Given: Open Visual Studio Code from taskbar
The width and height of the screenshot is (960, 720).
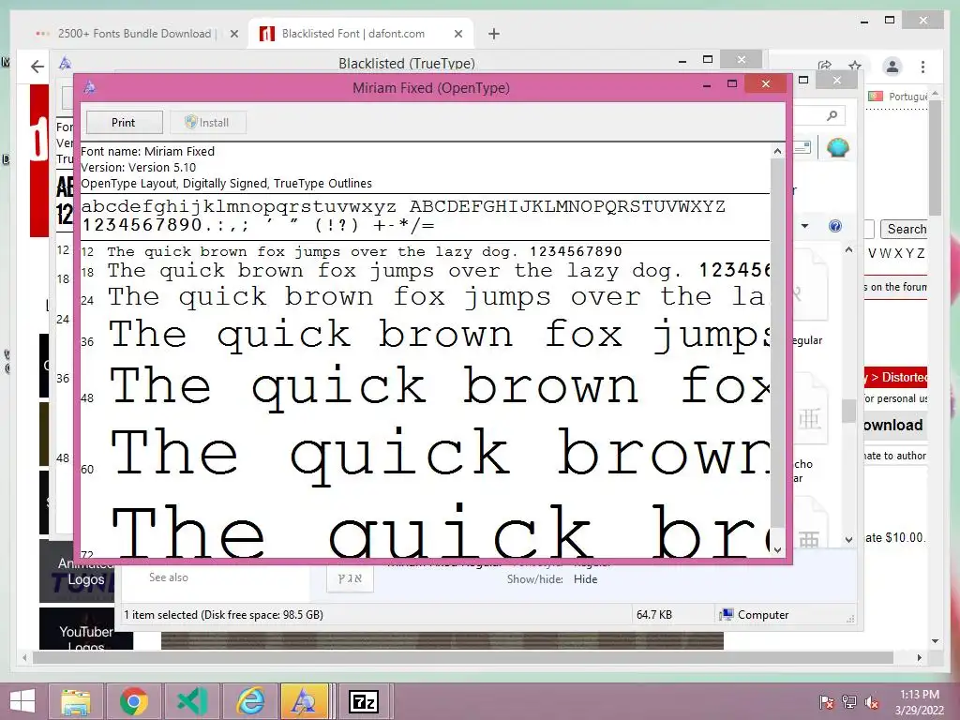Looking at the screenshot, I should pos(191,701).
